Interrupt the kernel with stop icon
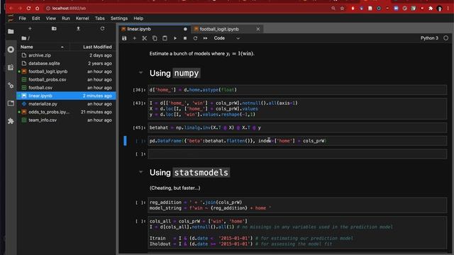This screenshot has width=454, height=255. 185,38
